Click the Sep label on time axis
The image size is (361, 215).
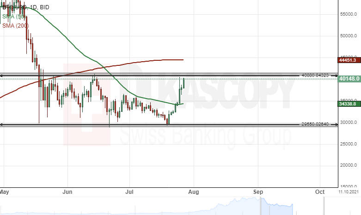pyautogui.click(x=258, y=192)
